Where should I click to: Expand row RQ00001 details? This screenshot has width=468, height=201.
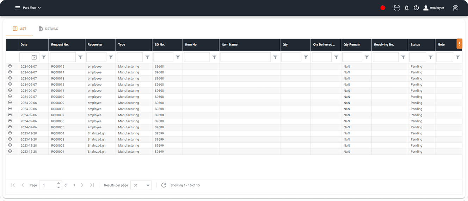[10, 151]
